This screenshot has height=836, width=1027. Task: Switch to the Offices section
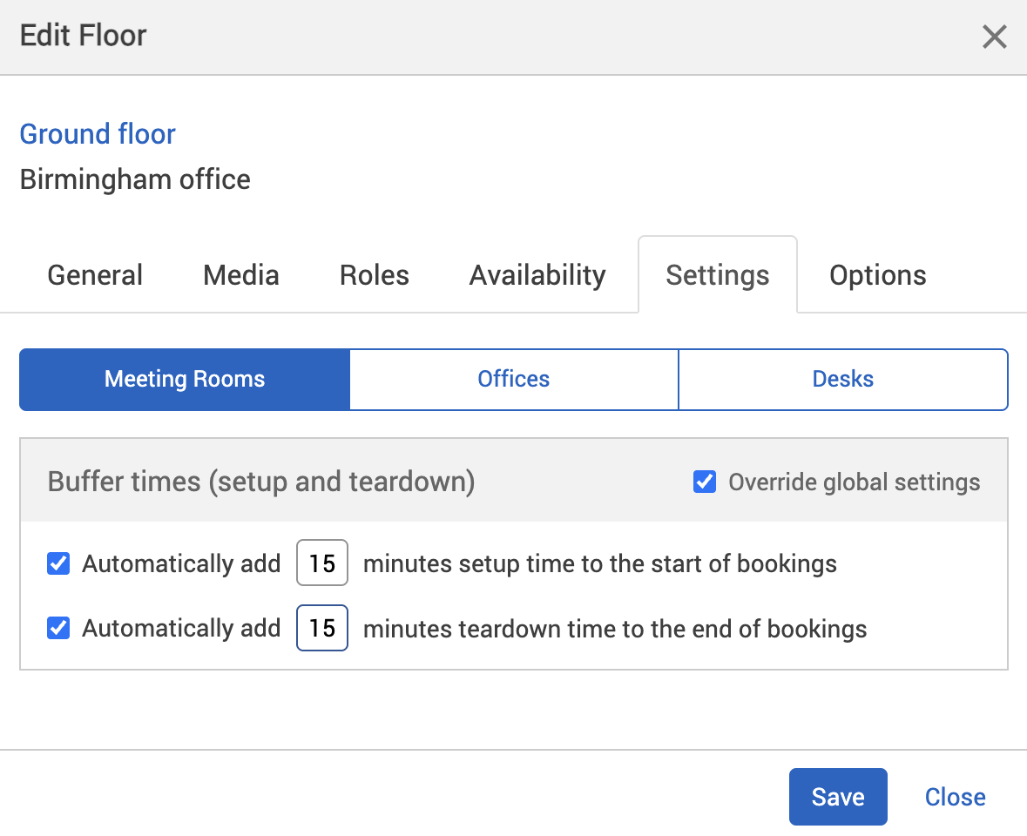(513, 379)
